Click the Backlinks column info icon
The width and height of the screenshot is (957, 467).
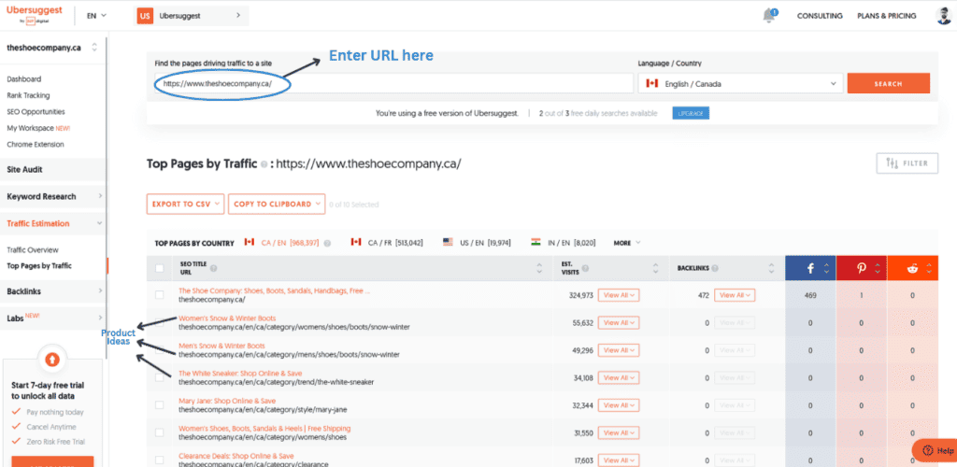click(x=715, y=268)
